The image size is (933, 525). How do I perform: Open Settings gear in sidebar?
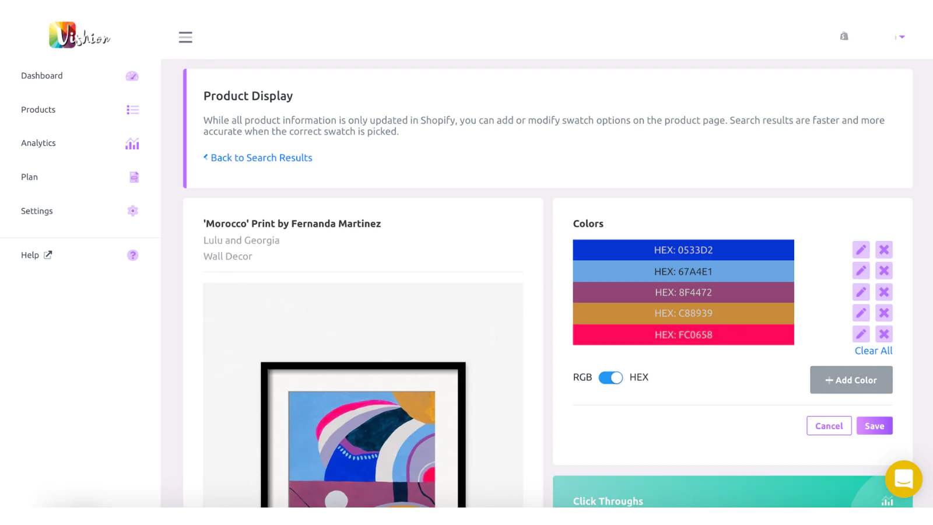pos(132,211)
